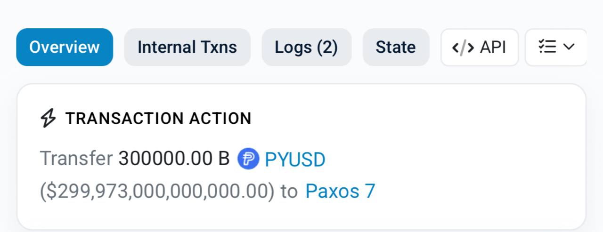The height and width of the screenshot is (232, 603).
Task: Click the Transfer action label
Action: (76, 159)
